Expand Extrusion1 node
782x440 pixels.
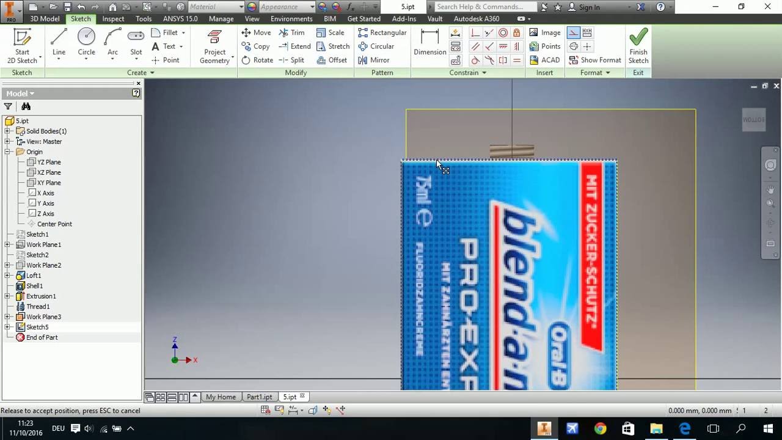pos(7,296)
